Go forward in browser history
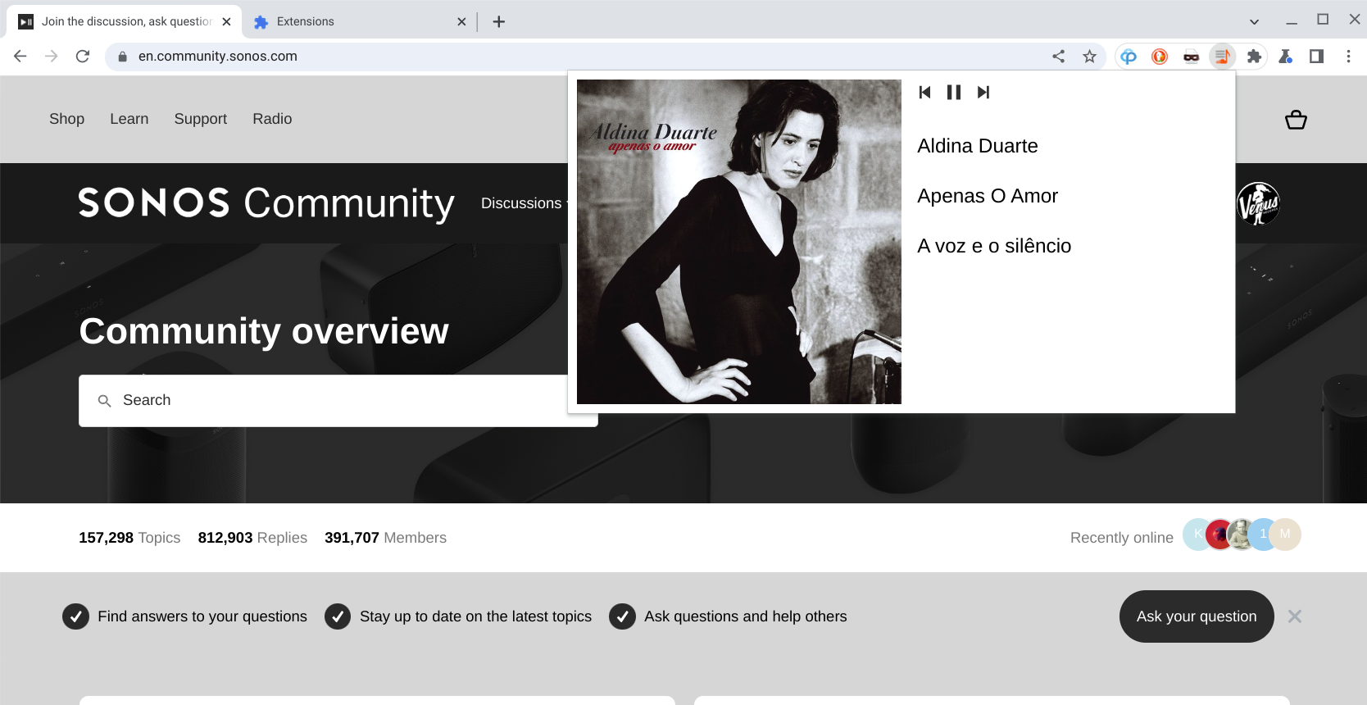1367x705 pixels. tap(52, 56)
